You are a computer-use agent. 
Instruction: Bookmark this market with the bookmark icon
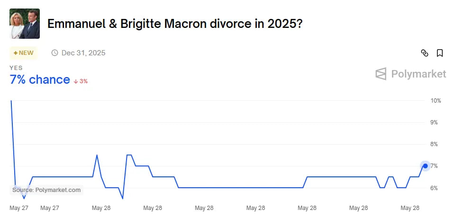440,53
